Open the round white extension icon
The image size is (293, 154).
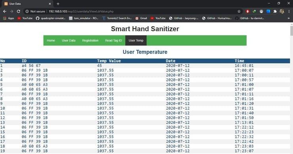point(261,12)
